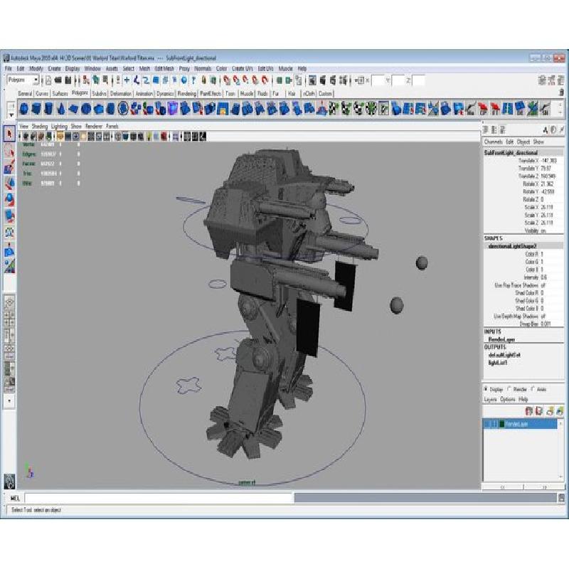Screen dimensions: 569x569
Task: Click the Translate X attribute label
Action: (528, 161)
